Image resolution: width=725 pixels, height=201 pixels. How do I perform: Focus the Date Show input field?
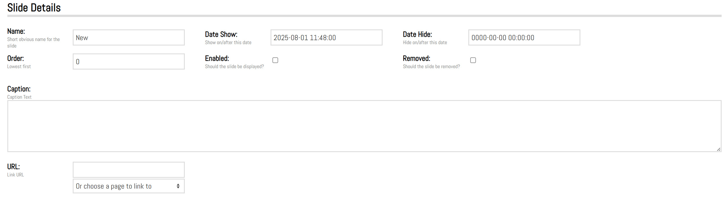pos(326,38)
